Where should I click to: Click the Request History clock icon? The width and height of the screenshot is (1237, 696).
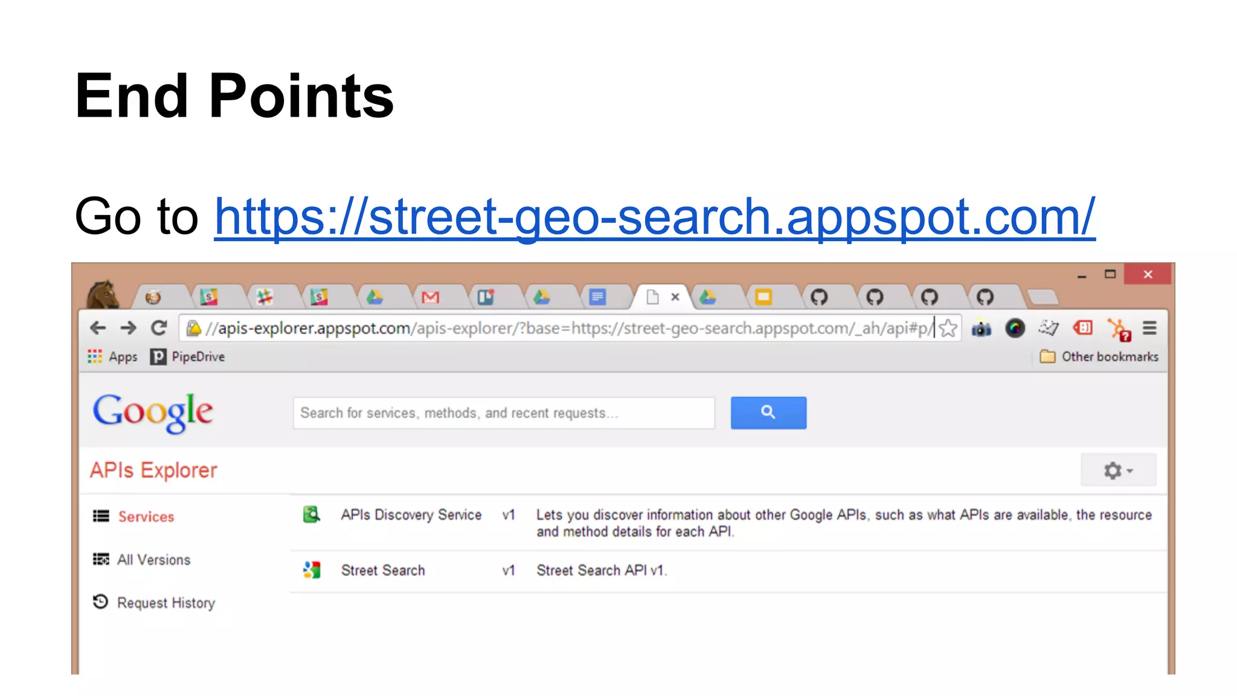tap(100, 602)
